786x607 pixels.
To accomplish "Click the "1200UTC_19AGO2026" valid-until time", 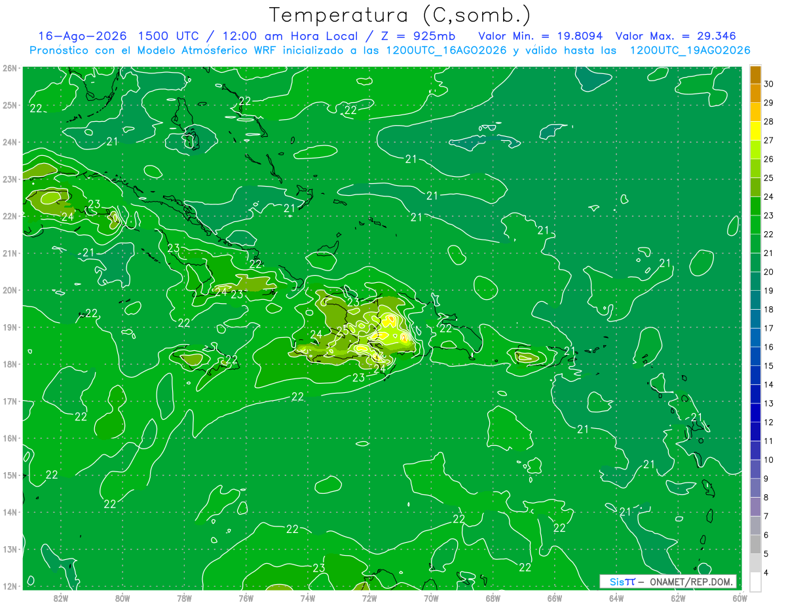I will 689,50.
